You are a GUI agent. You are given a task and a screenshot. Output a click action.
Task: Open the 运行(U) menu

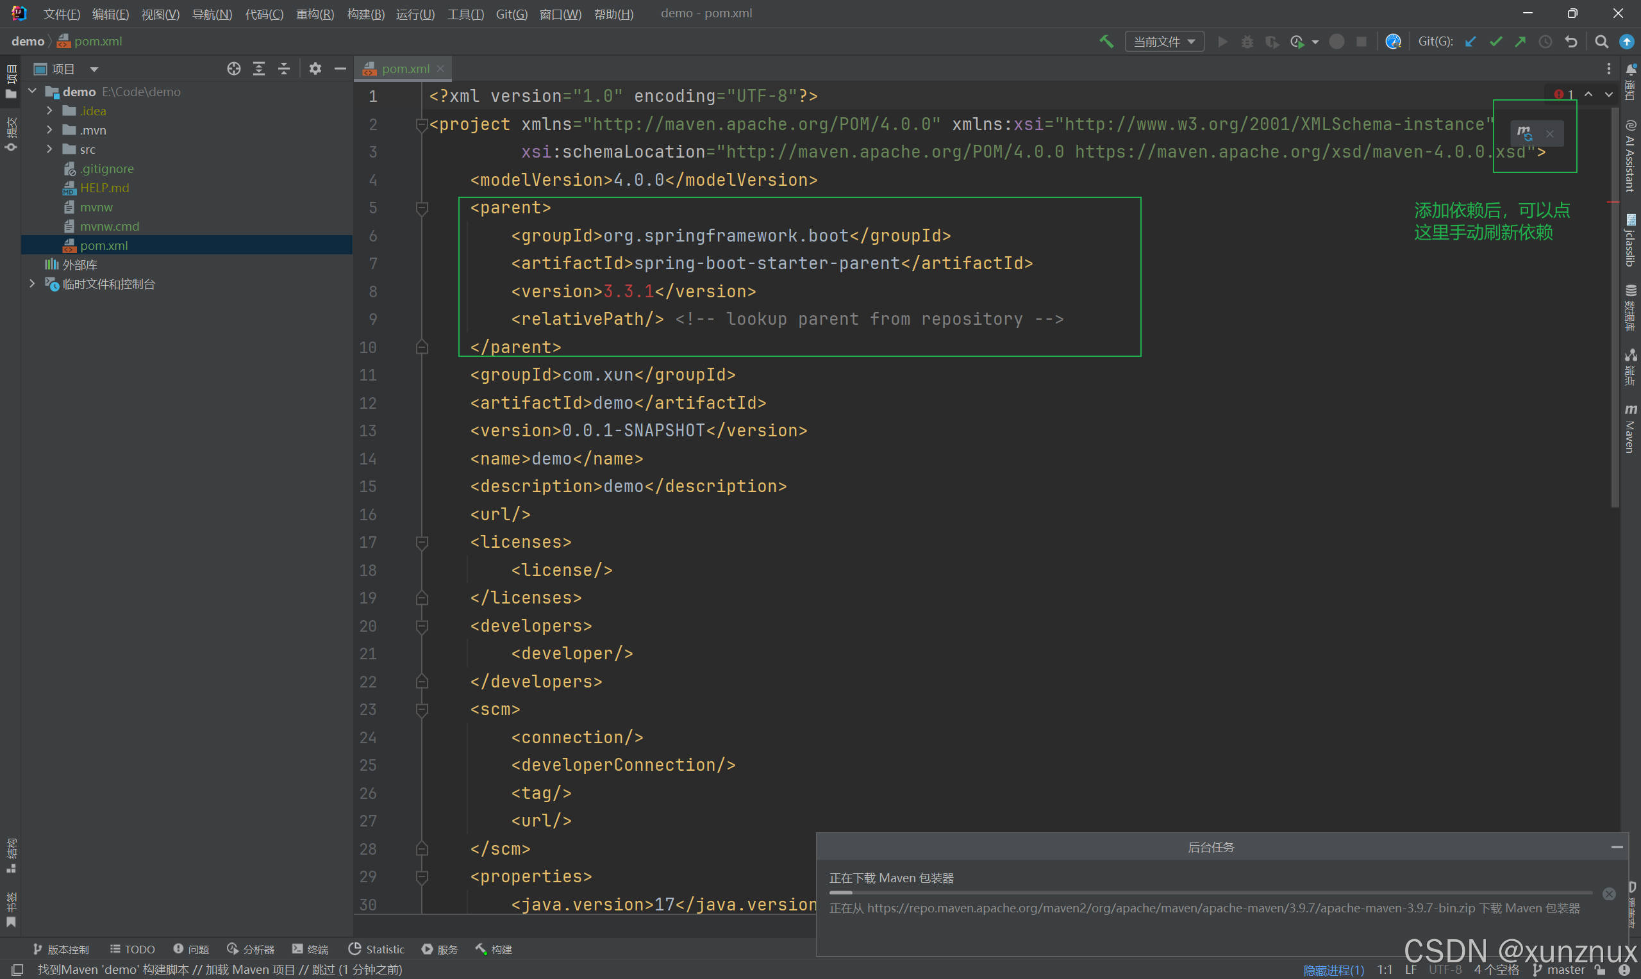[415, 14]
